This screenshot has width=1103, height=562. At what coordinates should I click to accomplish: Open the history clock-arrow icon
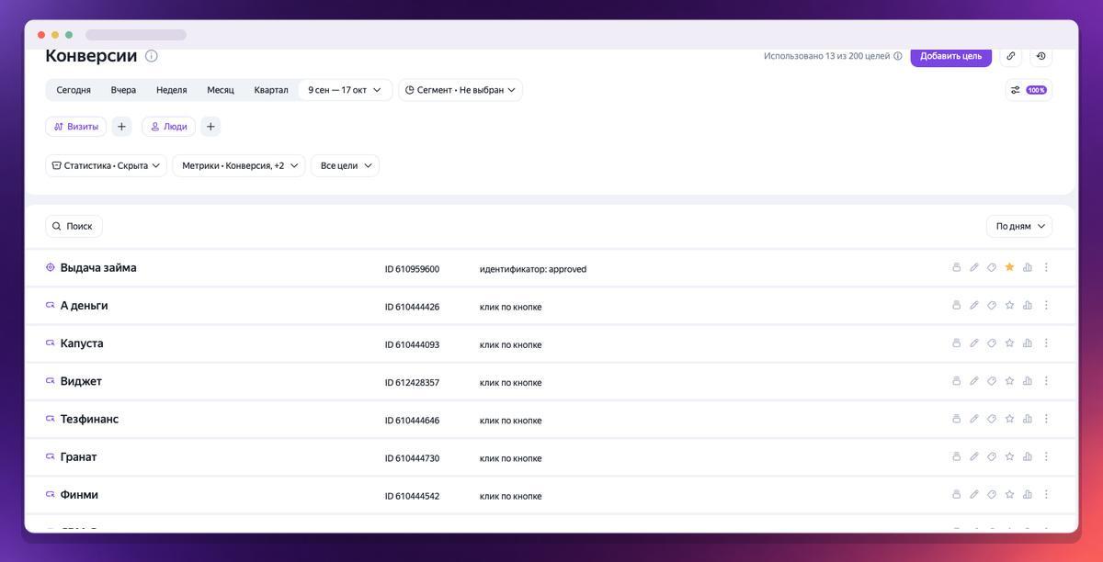1041,56
